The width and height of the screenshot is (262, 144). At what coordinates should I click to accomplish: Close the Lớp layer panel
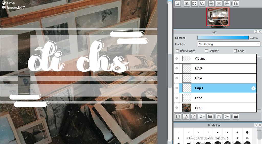click(x=260, y=32)
